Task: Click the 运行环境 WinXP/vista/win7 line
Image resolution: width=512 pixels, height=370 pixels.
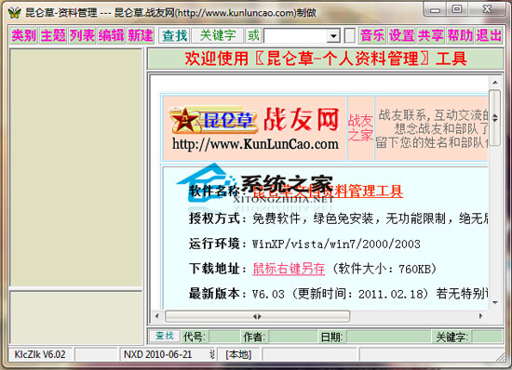Action: (304, 244)
